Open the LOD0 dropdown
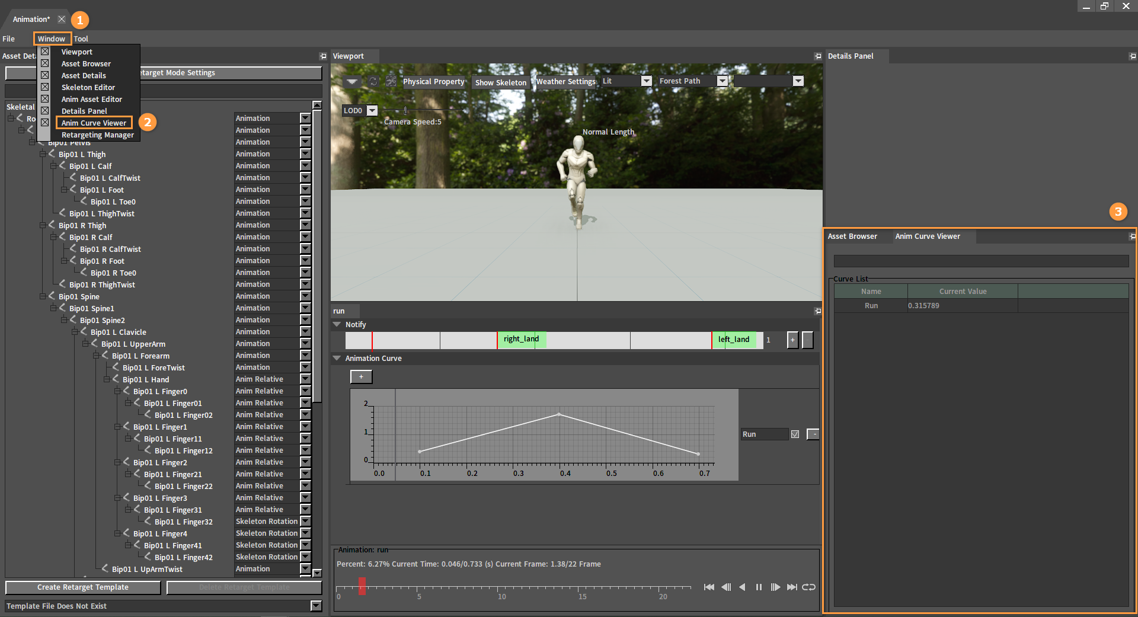This screenshot has height=617, width=1138. point(372,110)
